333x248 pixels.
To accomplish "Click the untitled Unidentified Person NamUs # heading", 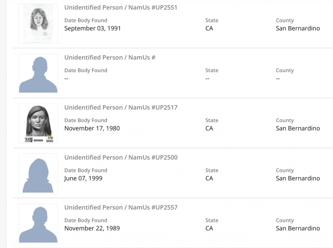I will (x=110, y=58).
